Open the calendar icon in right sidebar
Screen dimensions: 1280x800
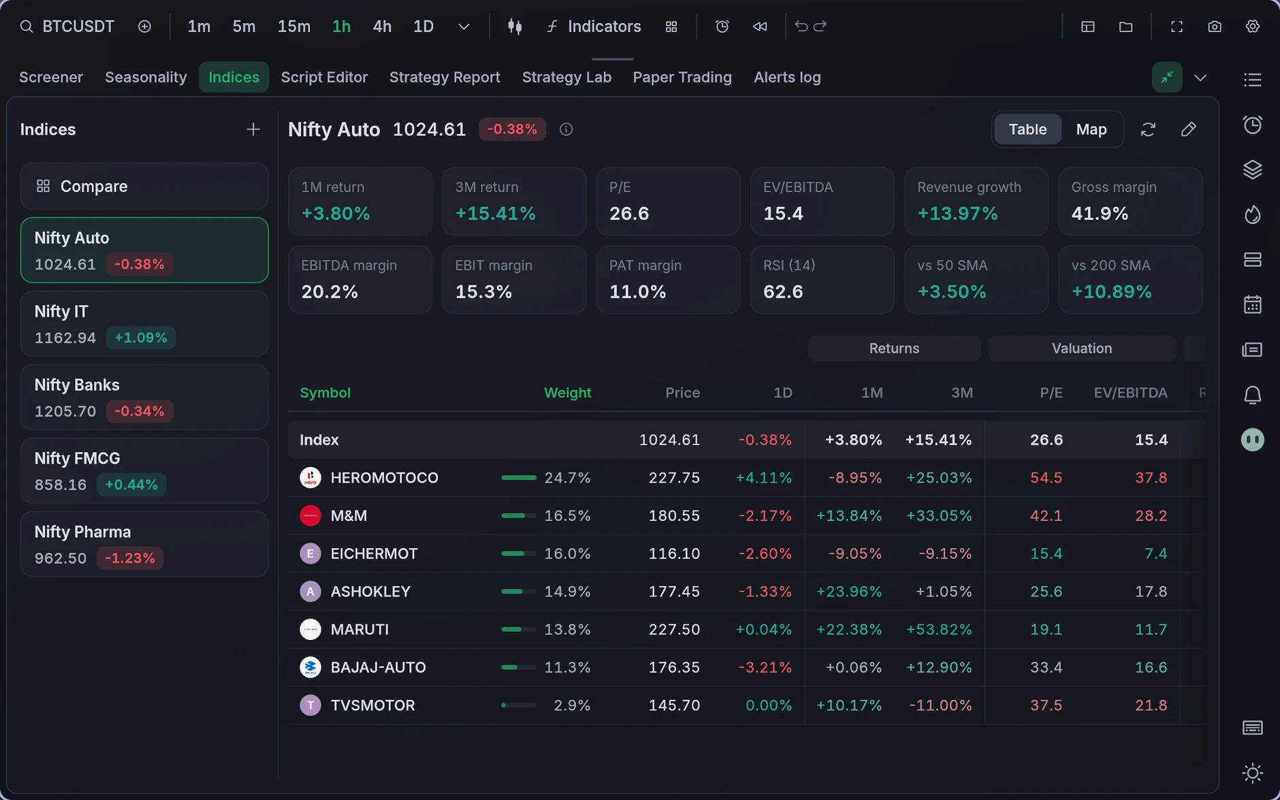click(x=1253, y=304)
